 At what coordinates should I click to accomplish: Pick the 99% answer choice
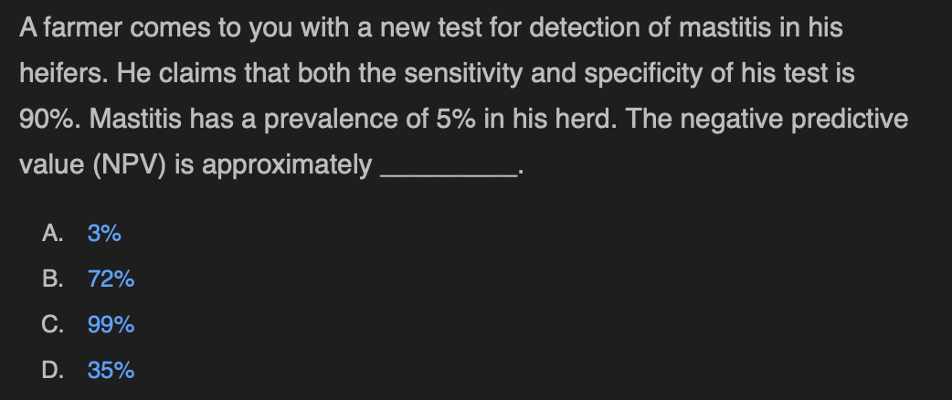111,325
